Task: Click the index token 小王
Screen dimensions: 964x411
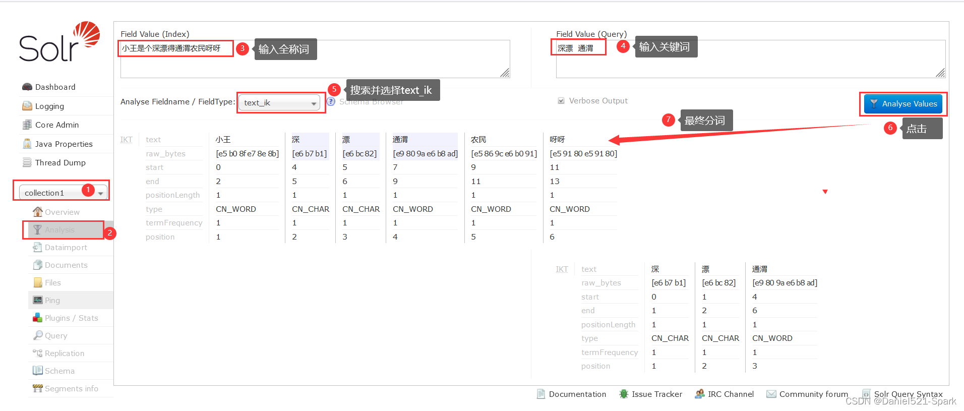Action: (223, 139)
